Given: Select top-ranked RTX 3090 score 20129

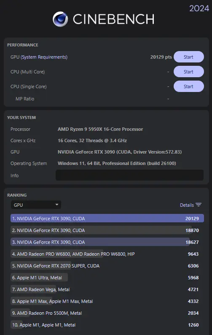Looking at the screenshot, I should 107,219.
